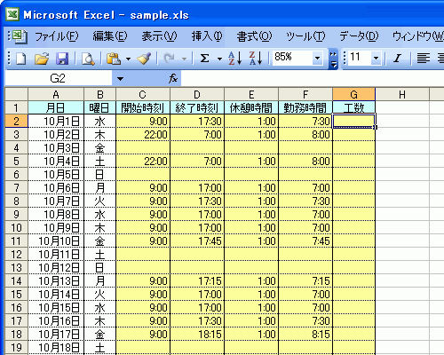Open the font size 11 dropdown
Viewport: 444px width, 355px height.
(376, 58)
